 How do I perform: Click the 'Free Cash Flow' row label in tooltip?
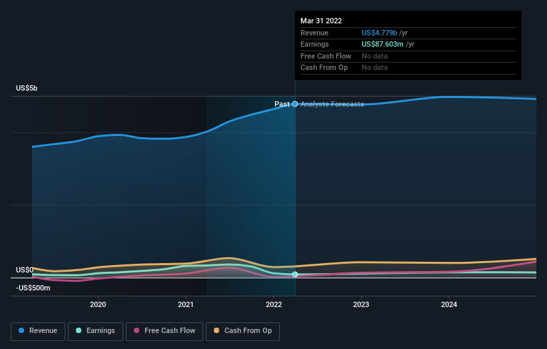(326, 56)
